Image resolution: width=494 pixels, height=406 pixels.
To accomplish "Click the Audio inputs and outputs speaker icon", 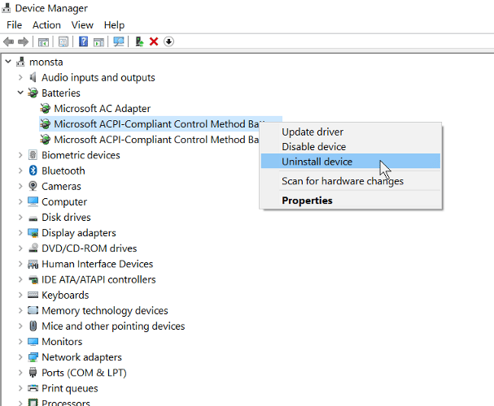I will tap(33, 77).
